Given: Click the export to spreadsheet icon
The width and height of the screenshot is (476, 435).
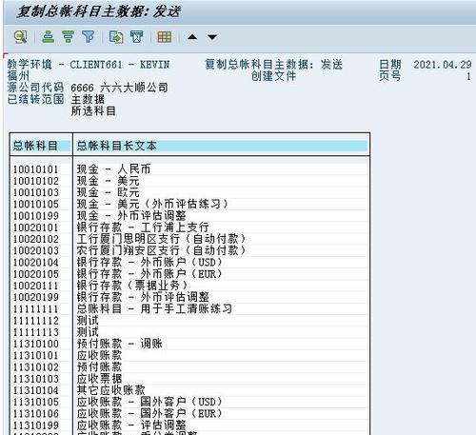Looking at the screenshot, I should click(116, 37).
